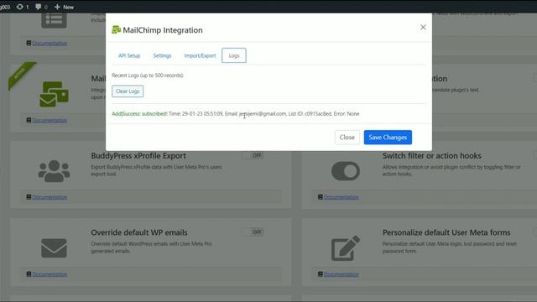Click the Clear Logs button
This screenshot has height=302, width=537.
point(128,91)
